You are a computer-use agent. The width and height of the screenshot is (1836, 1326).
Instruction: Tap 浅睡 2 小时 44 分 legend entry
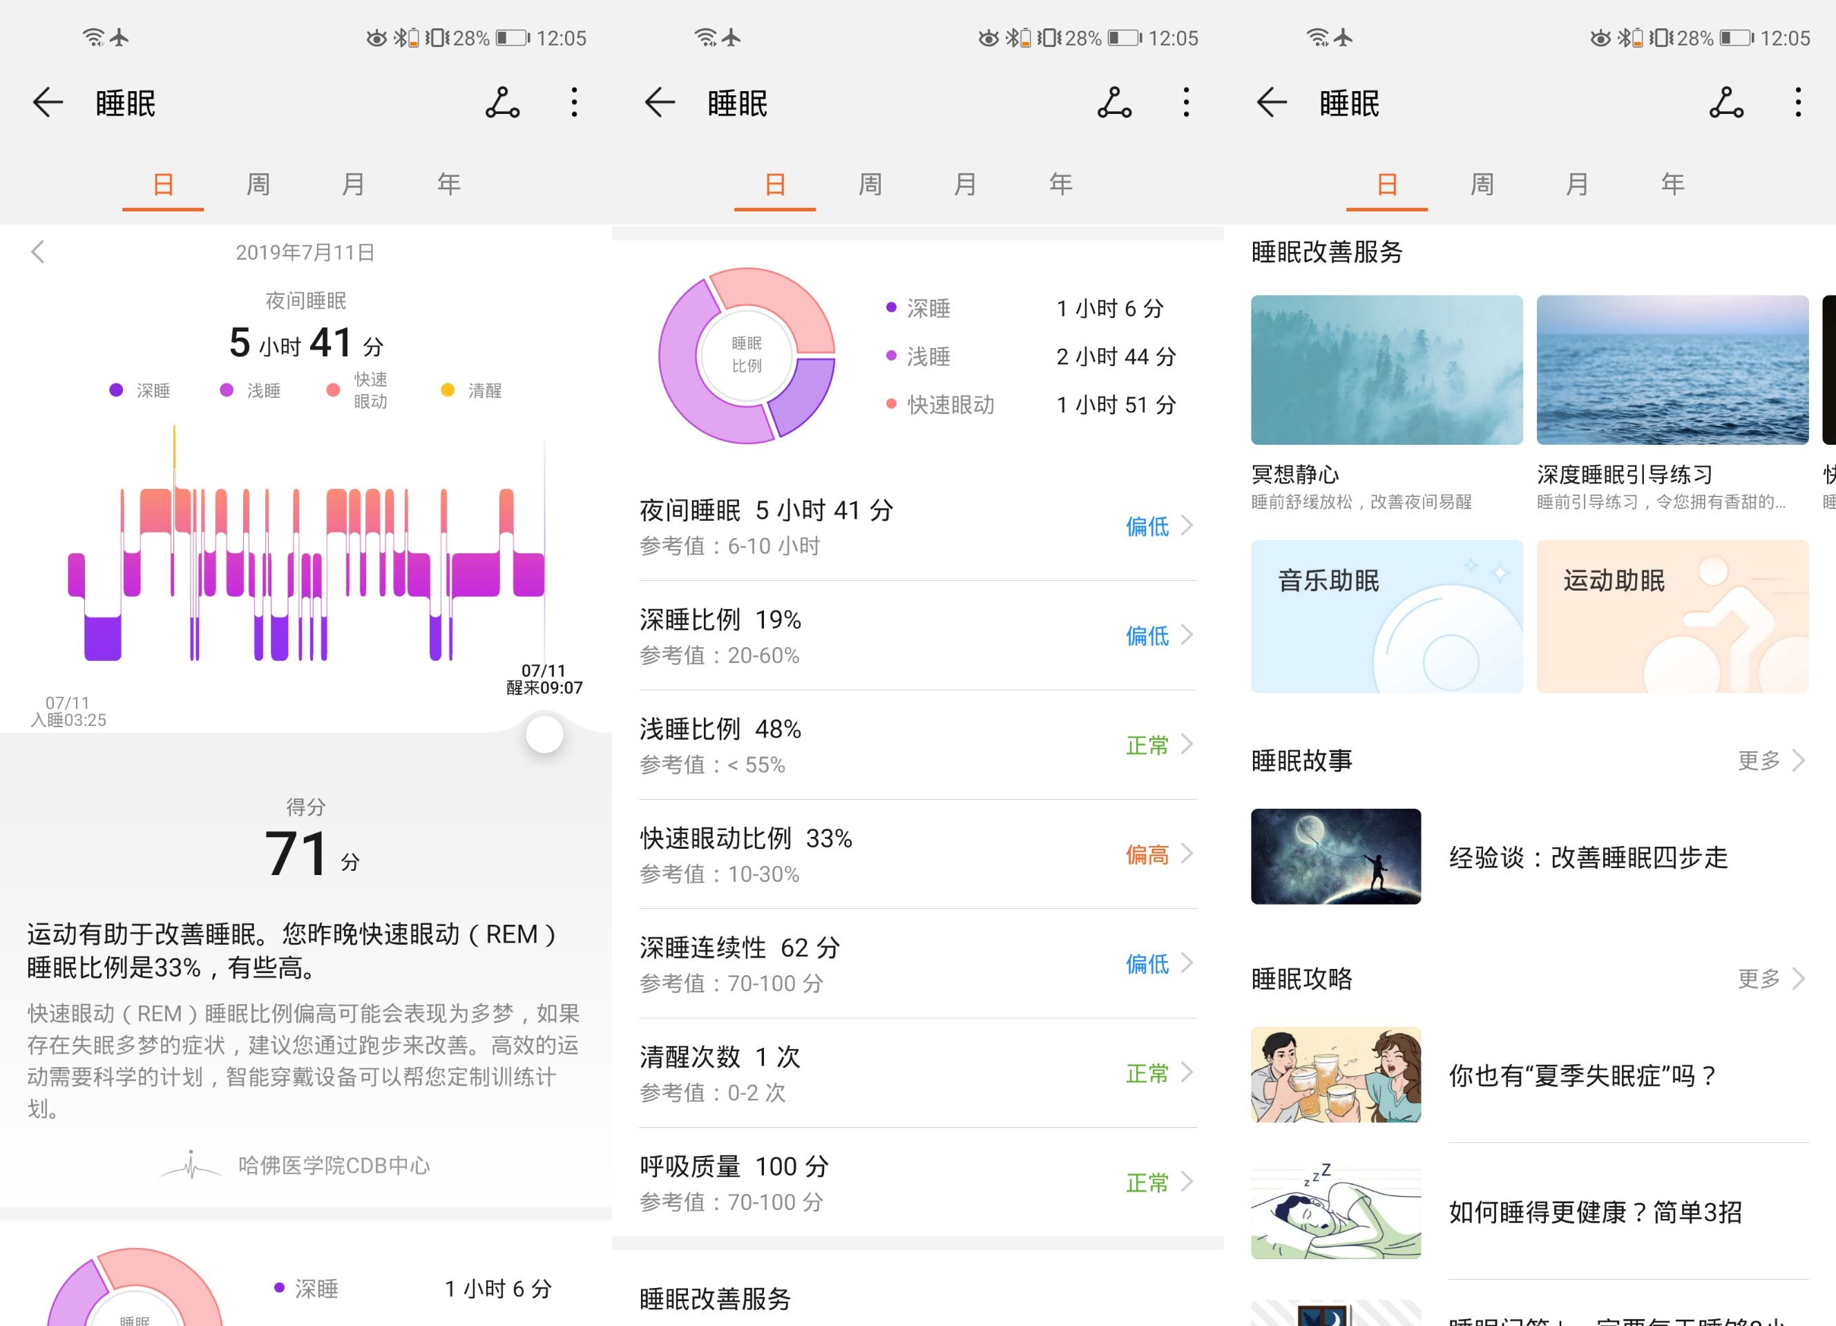coord(1031,356)
